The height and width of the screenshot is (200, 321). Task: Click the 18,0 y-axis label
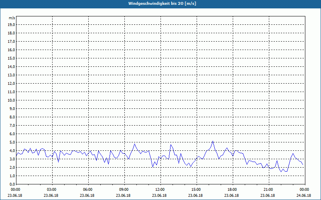coord(12,33)
